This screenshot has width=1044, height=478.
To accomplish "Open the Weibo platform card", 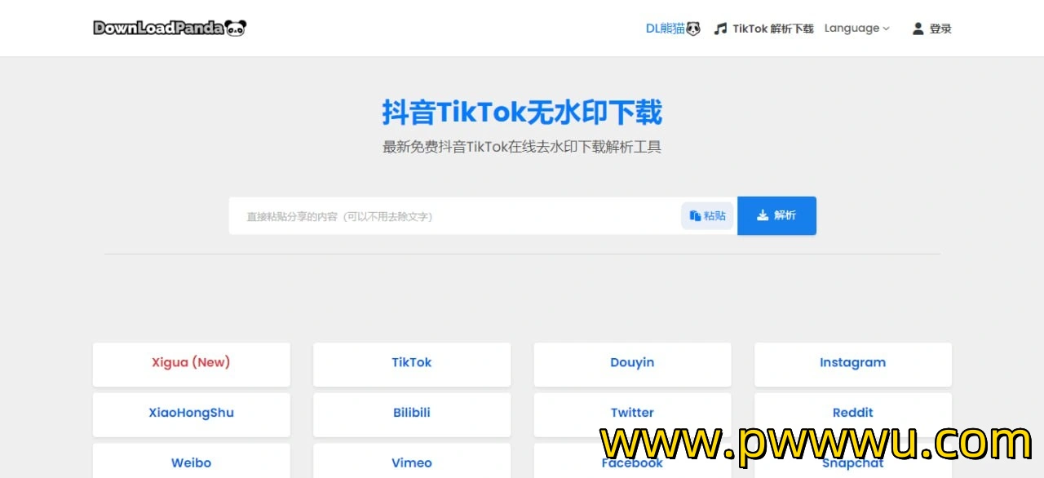I will click(x=191, y=462).
